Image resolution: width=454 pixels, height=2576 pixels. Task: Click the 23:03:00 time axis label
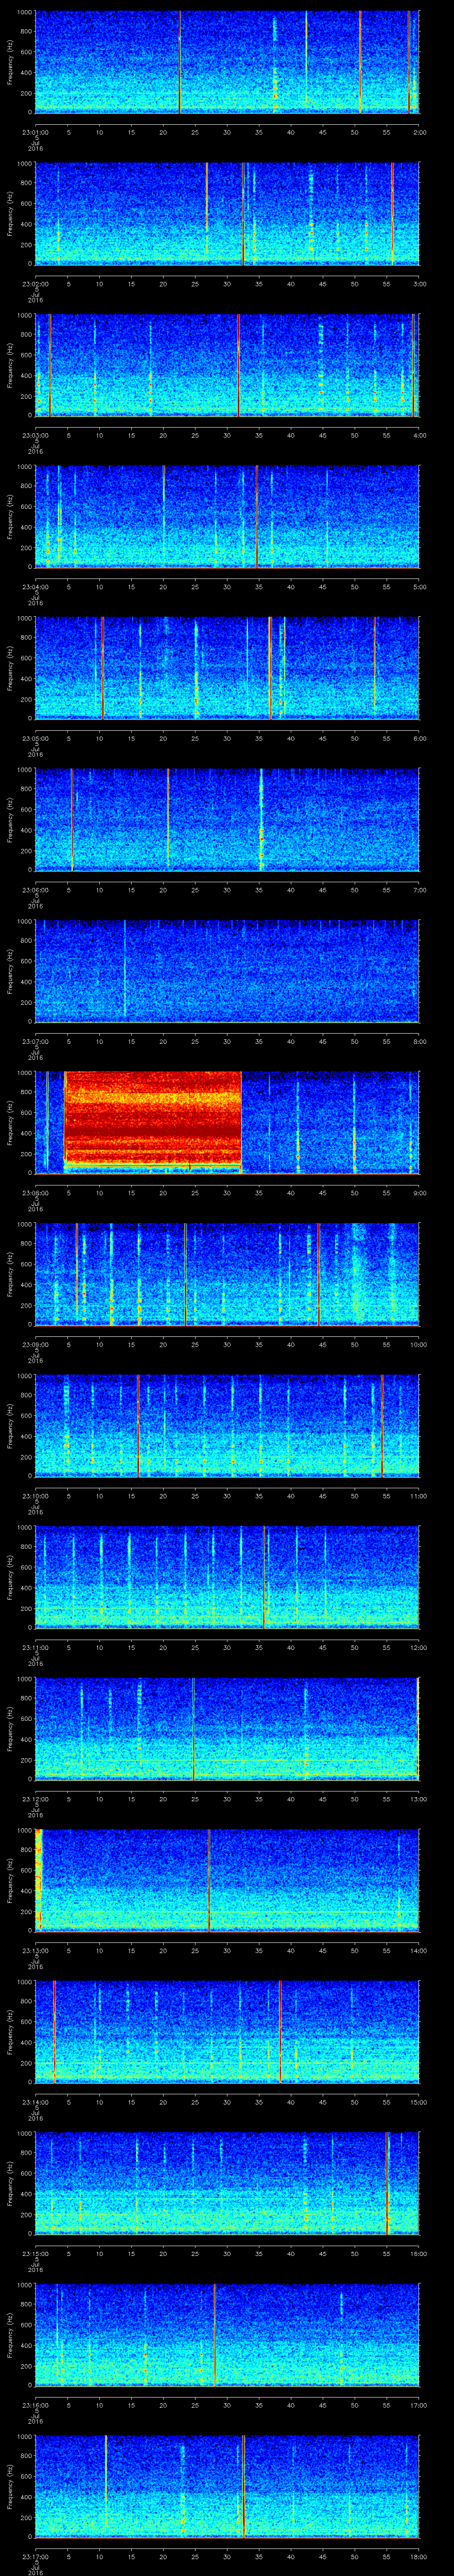click(35, 435)
